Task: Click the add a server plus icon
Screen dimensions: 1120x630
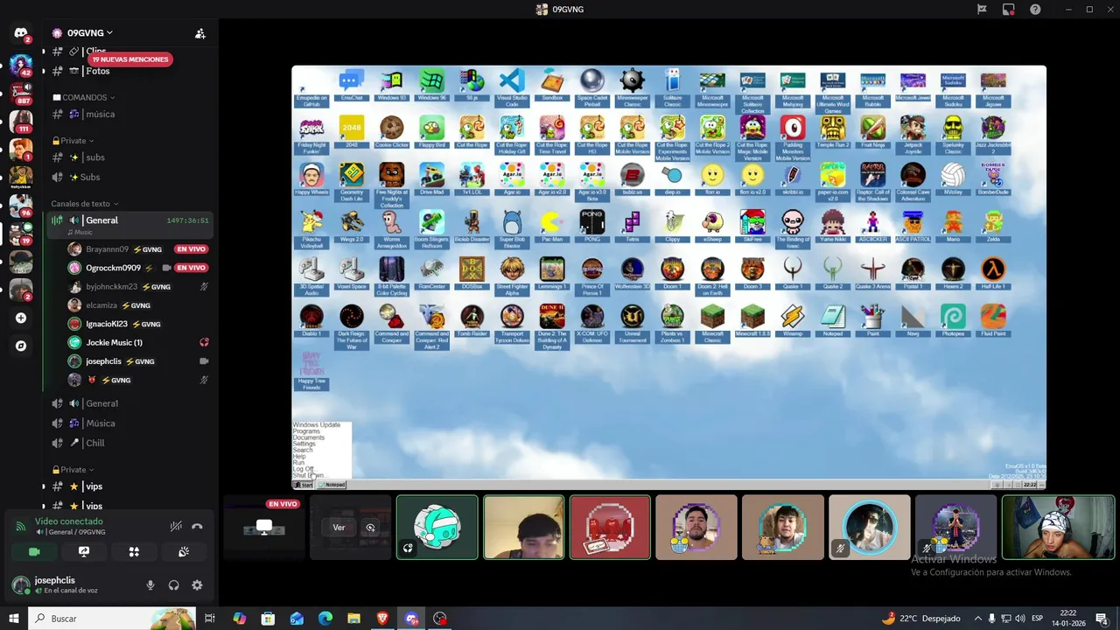Action: coord(21,318)
